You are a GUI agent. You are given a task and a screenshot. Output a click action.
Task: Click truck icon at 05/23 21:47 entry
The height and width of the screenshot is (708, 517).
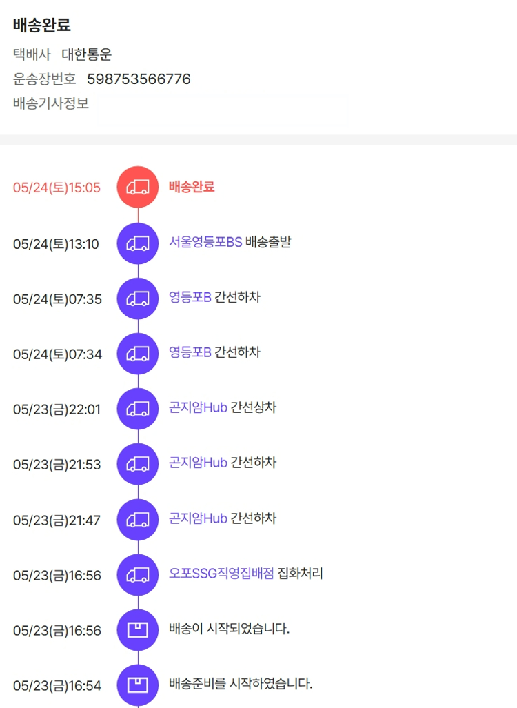(x=138, y=519)
